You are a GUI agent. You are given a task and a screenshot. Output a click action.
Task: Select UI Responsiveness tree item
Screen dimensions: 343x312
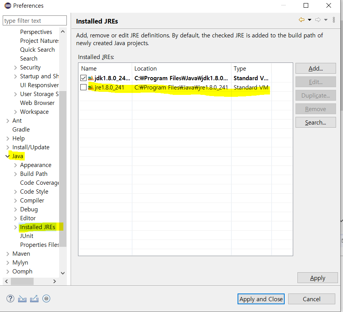39,85
